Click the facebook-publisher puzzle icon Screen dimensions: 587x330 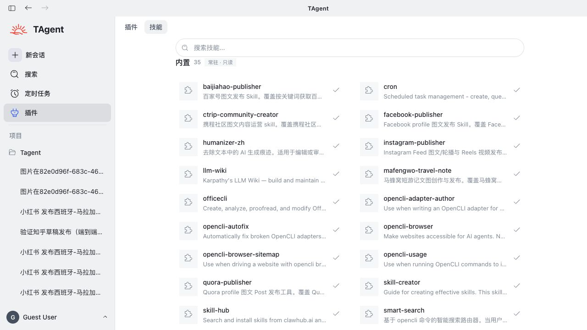tap(369, 119)
